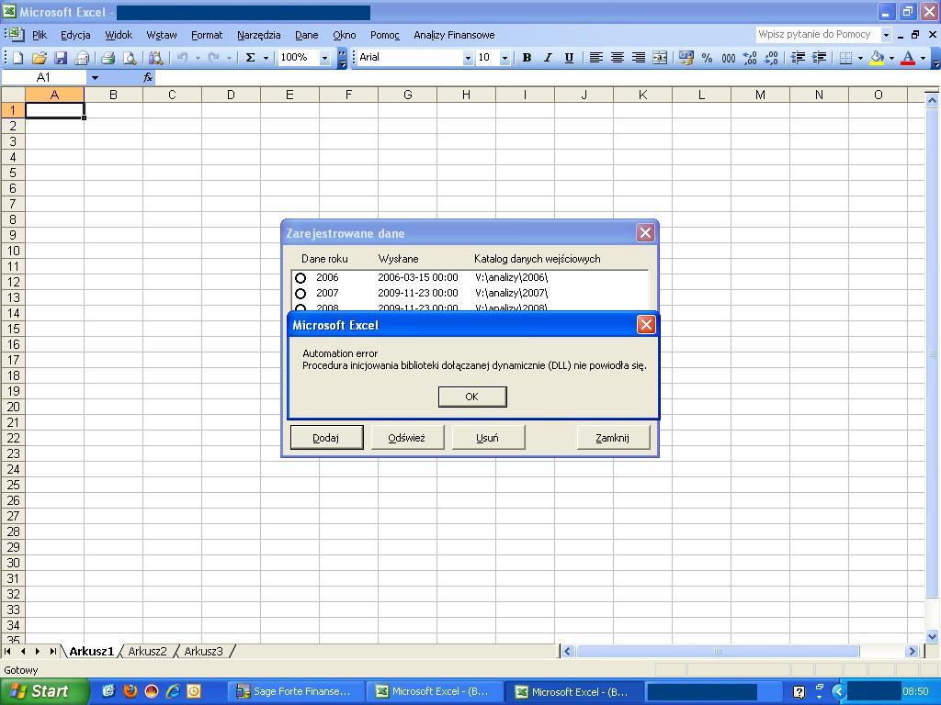Image resolution: width=941 pixels, height=705 pixels.
Task: Apply currency style format
Action: click(686, 58)
